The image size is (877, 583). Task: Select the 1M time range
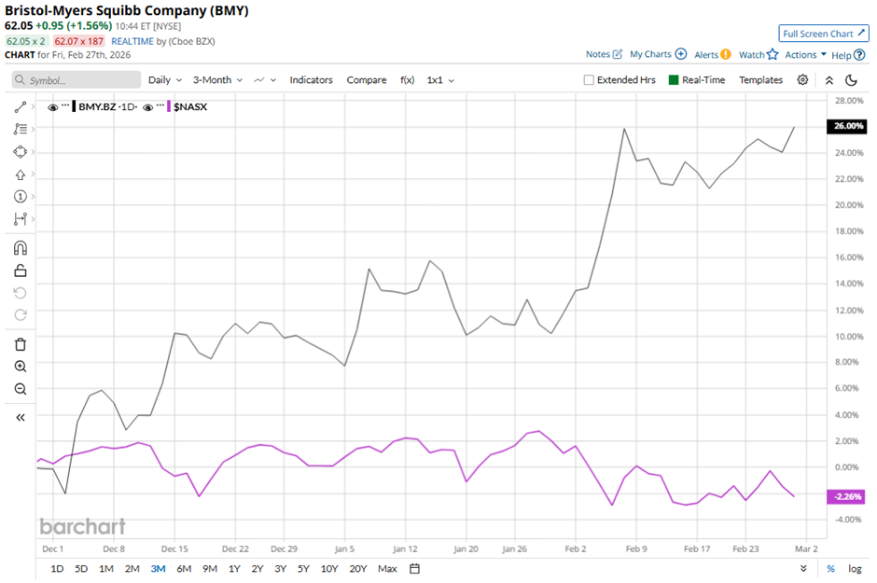pyautogui.click(x=105, y=569)
